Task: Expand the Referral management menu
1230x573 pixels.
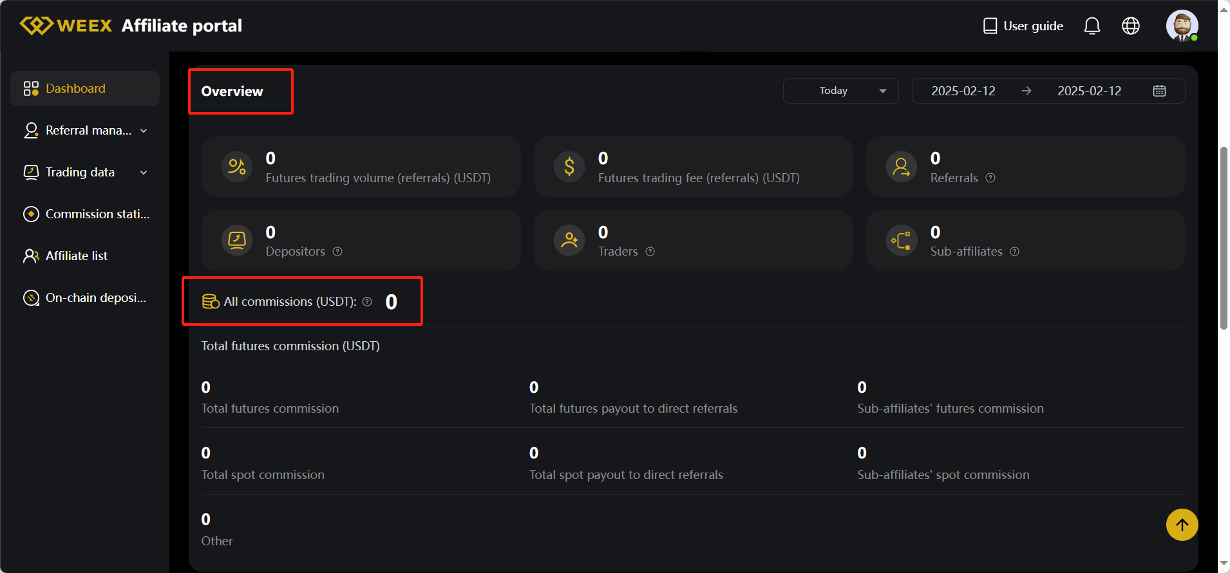Action: [85, 131]
